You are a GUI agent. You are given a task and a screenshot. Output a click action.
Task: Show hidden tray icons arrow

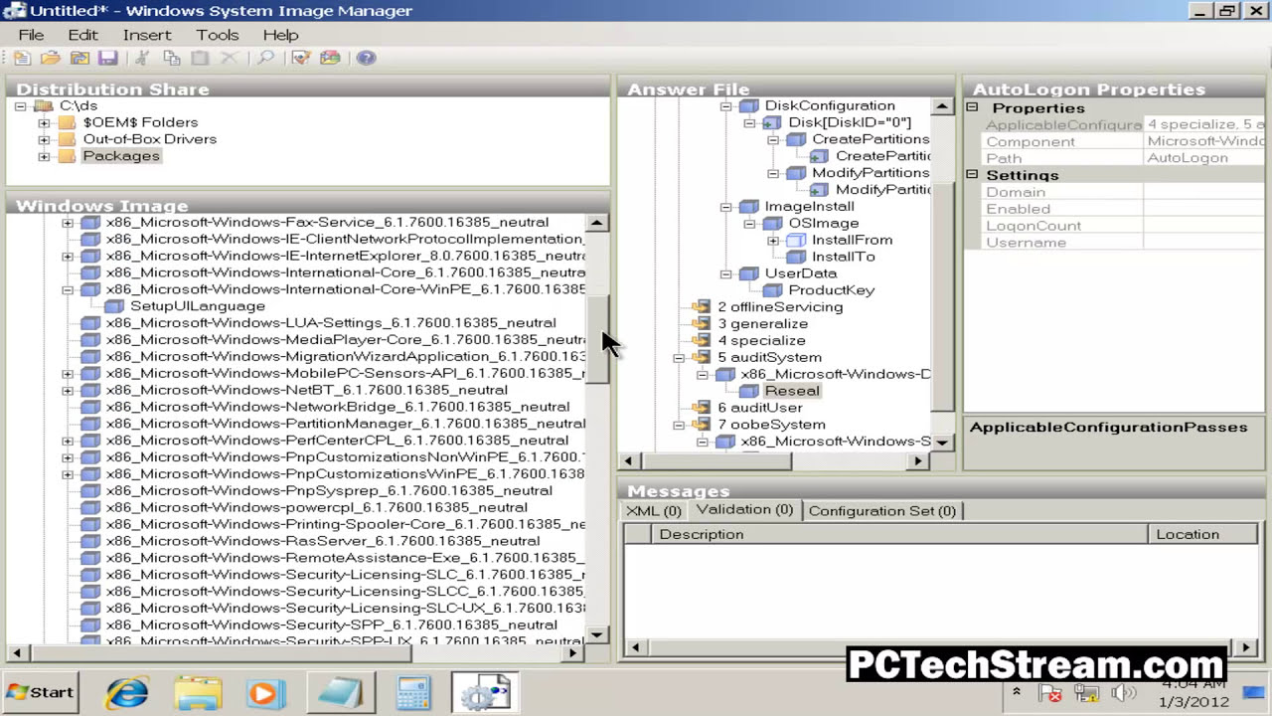1017,691
